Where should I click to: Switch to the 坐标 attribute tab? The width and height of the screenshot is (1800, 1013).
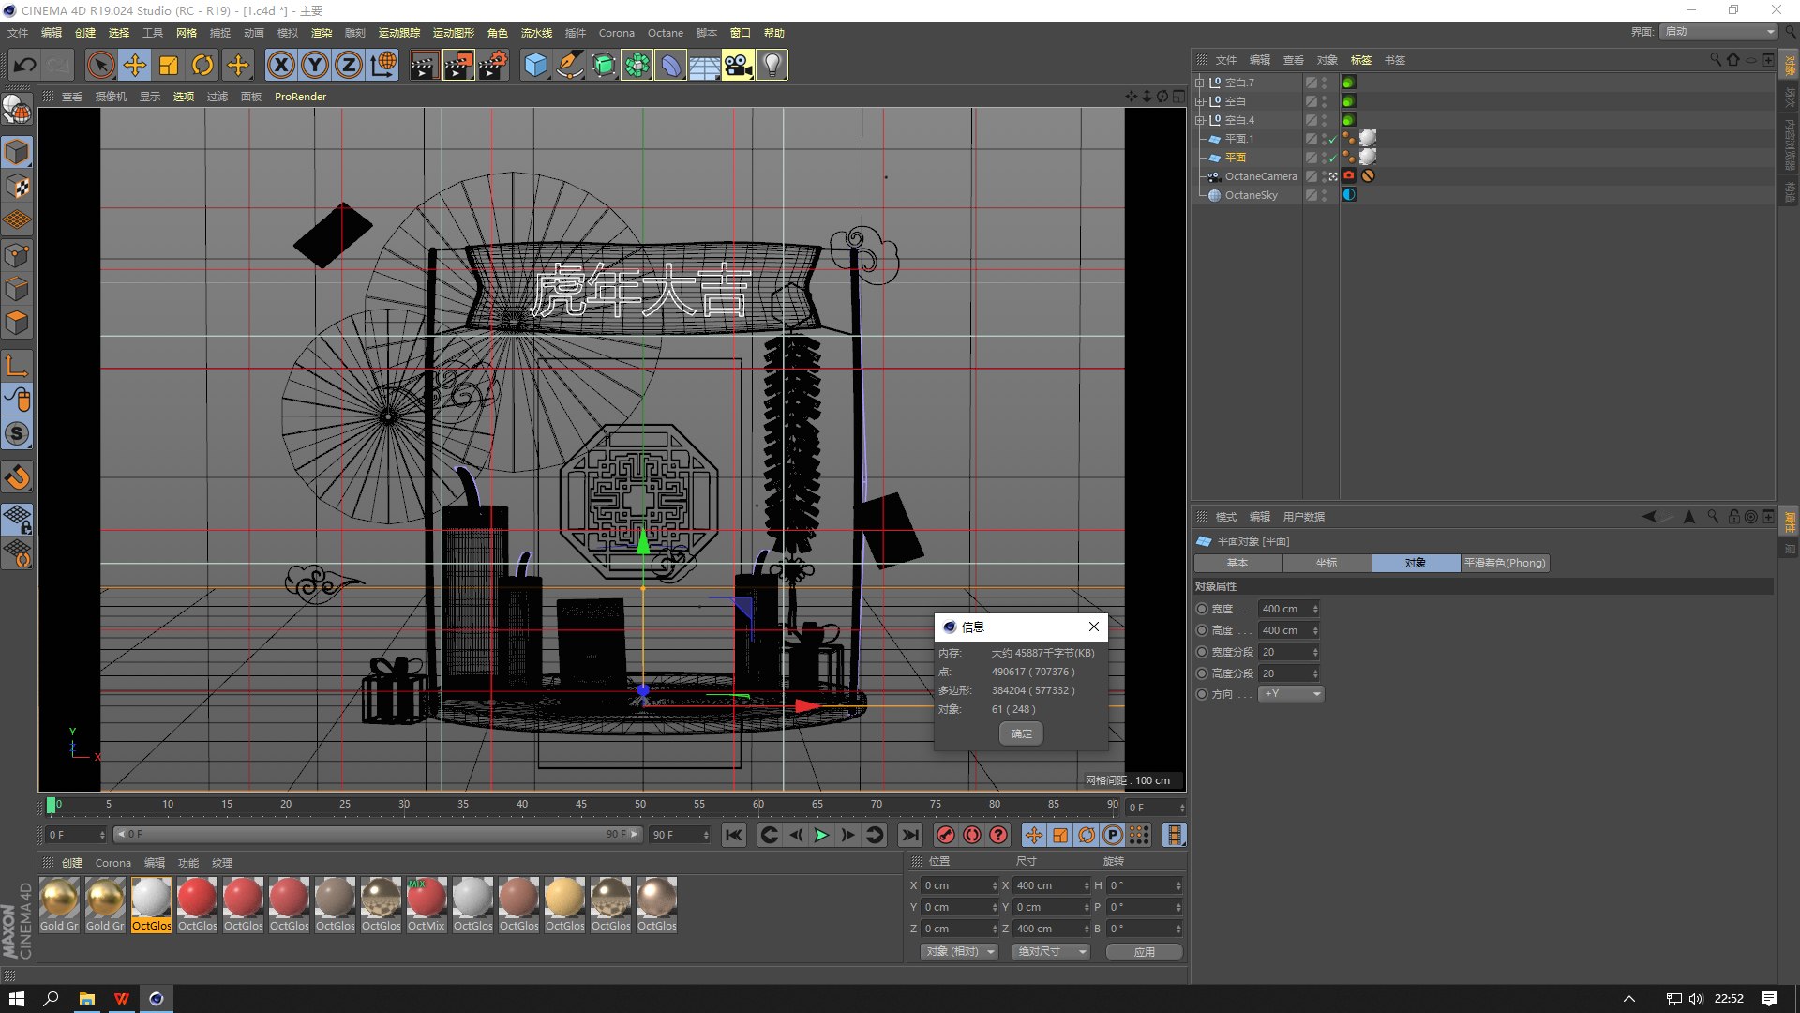[x=1327, y=563]
